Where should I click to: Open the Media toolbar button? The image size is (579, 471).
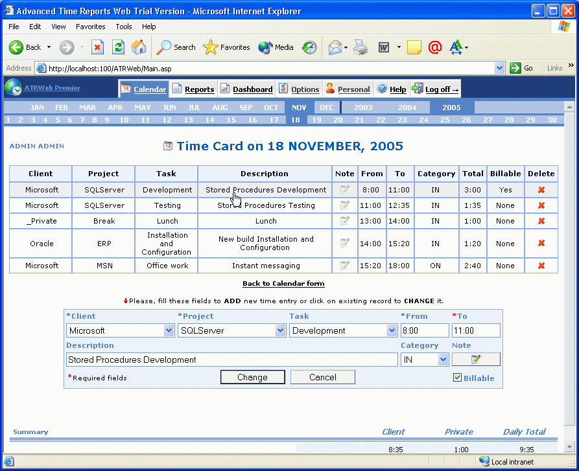[276, 47]
